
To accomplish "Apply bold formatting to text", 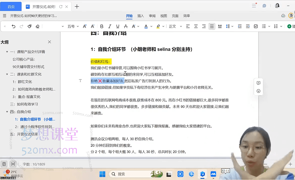I will [101, 26].
